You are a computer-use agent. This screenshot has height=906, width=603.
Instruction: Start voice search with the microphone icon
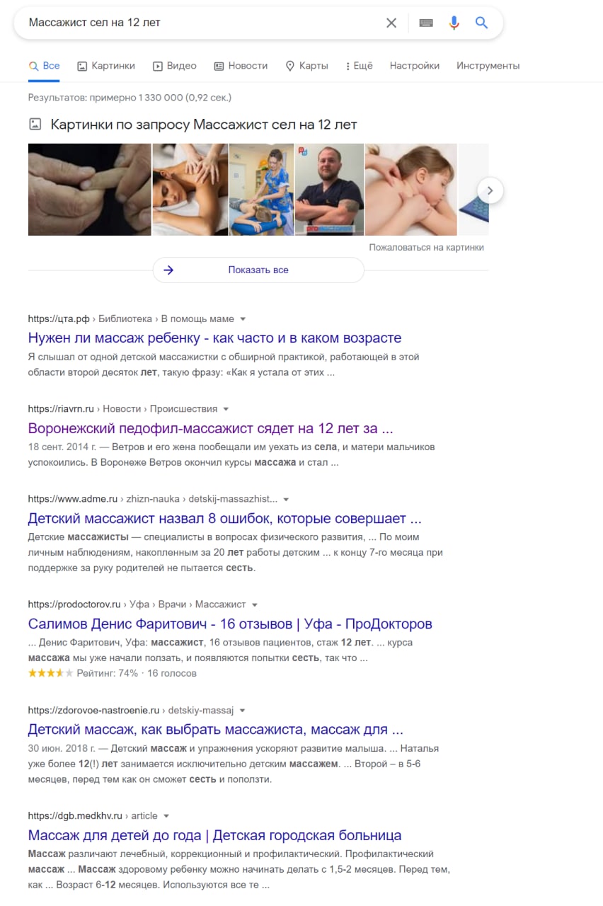(x=454, y=23)
